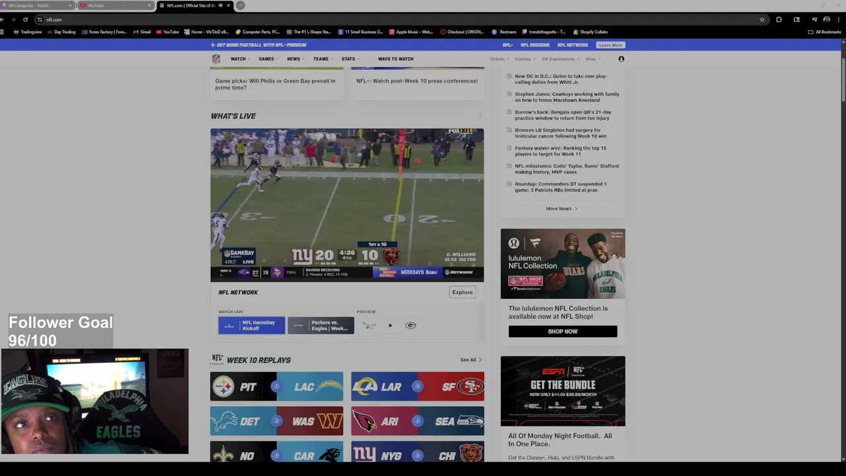The height and width of the screenshot is (476, 846).
Task: Click the Steelers PIT team logo
Action: (223, 387)
